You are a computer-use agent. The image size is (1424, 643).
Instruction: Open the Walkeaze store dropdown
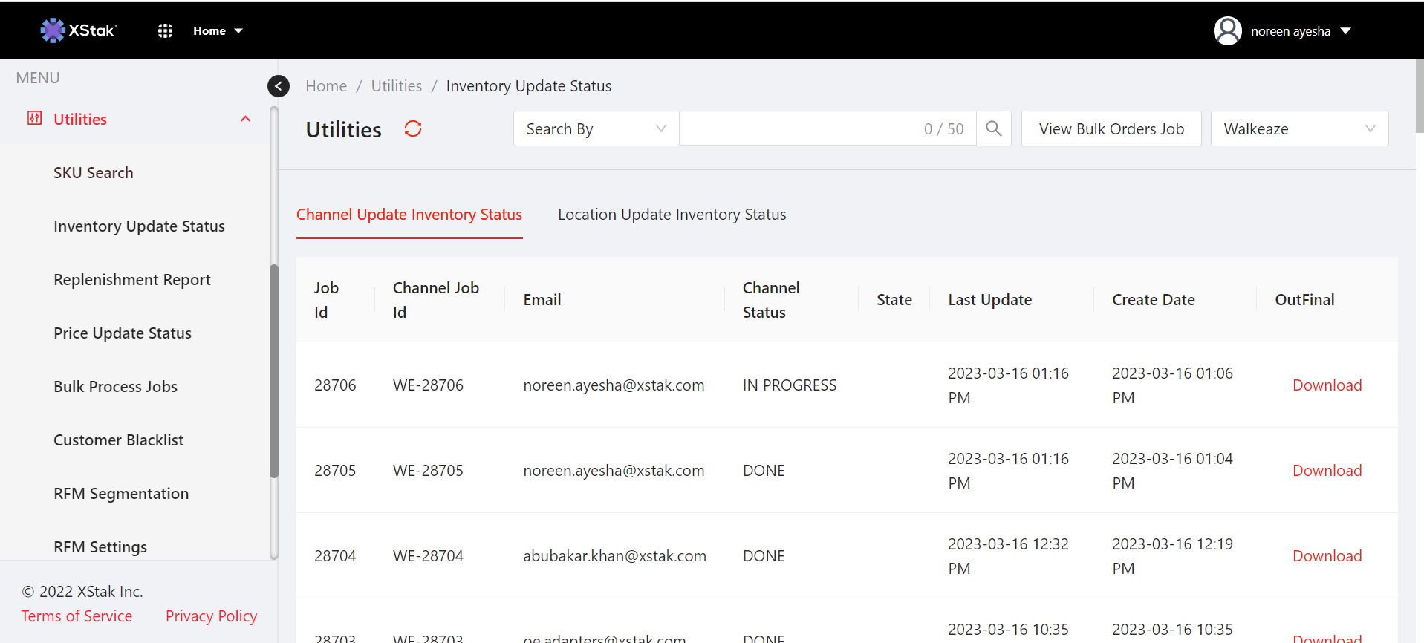(x=1298, y=129)
